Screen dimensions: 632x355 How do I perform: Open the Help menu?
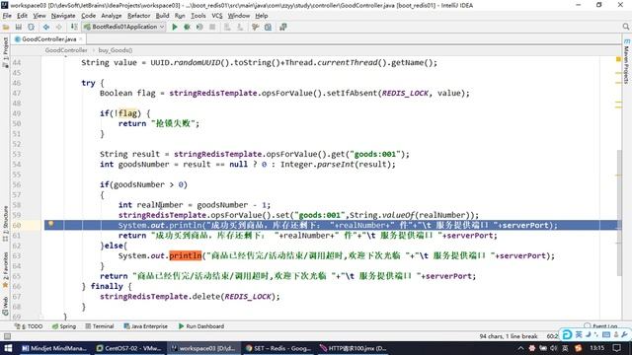point(261,16)
